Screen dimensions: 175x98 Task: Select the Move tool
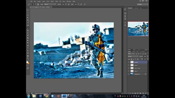pos(28,10)
